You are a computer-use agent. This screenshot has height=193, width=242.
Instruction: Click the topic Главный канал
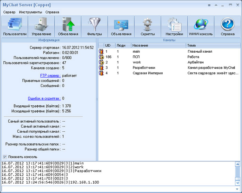[x=200, y=51]
